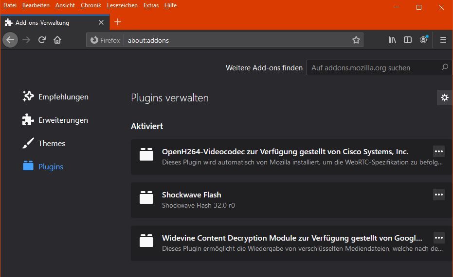The height and width of the screenshot is (277, 453).
Task: Click the Plugins verwalten heading
Action: (170, 98)
